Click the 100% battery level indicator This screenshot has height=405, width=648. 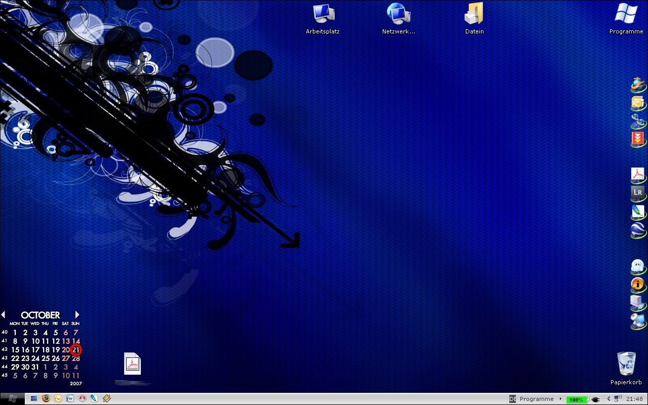(x=576, y=399)
